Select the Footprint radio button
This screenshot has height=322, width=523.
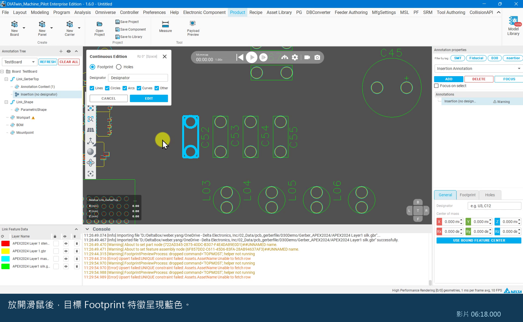[93, 67]
